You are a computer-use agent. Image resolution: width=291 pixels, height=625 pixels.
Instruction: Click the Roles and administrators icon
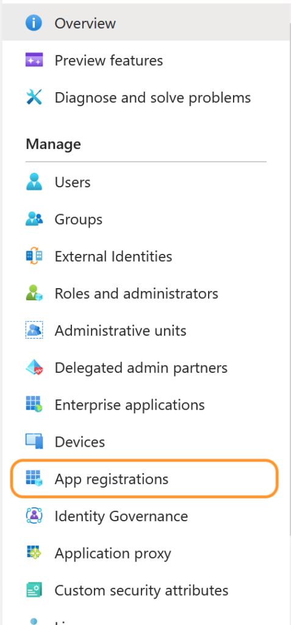[34, 293]
